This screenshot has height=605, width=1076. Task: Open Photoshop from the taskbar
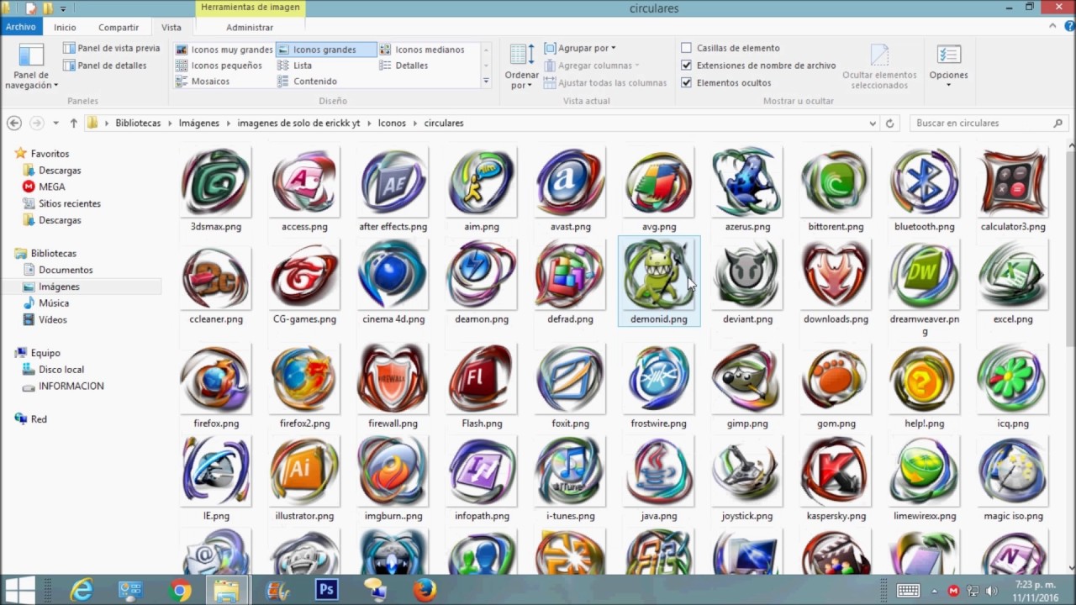[326, 591]
